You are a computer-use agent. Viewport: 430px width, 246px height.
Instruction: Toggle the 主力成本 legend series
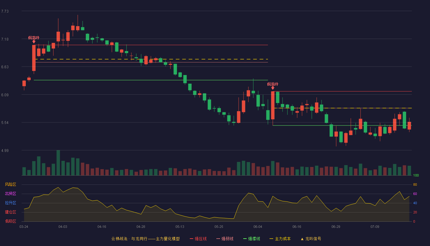pos(280,239)
